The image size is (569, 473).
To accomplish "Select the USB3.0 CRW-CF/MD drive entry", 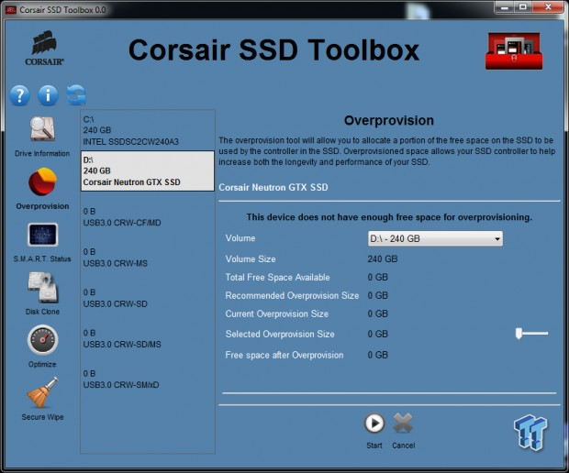I will pos(148,216).
